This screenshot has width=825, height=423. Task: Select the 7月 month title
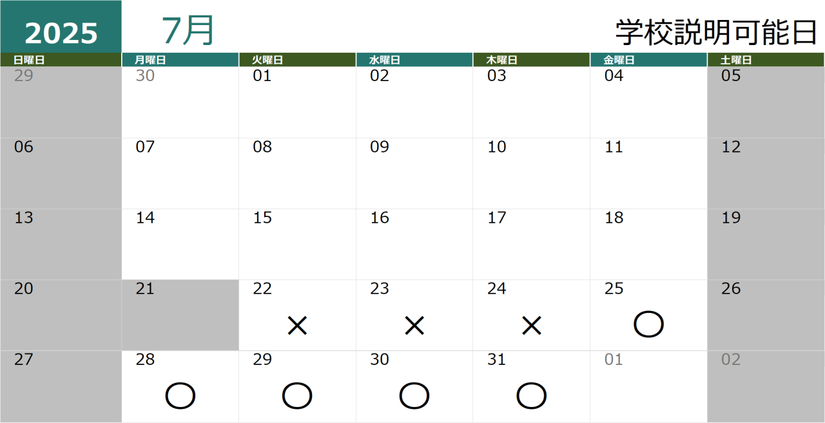pos(188,30)
